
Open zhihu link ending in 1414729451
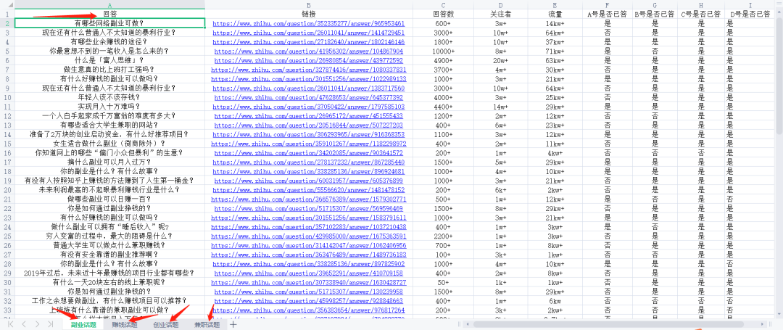pyautogui.click(x=308, y=33)
